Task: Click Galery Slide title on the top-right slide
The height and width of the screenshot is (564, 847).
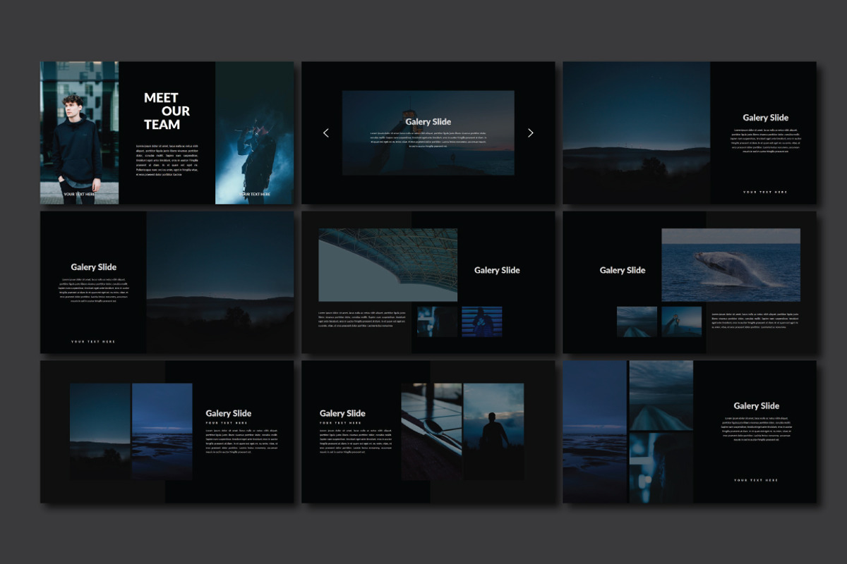Action: pos(765,118)
